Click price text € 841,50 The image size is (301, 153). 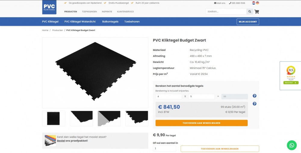pyautogui.click(x=169, y=107)
